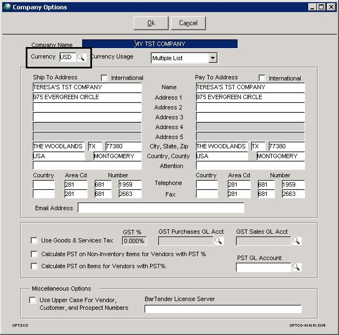Click Pay To city field THE WOODLANDS

point(222,146)
